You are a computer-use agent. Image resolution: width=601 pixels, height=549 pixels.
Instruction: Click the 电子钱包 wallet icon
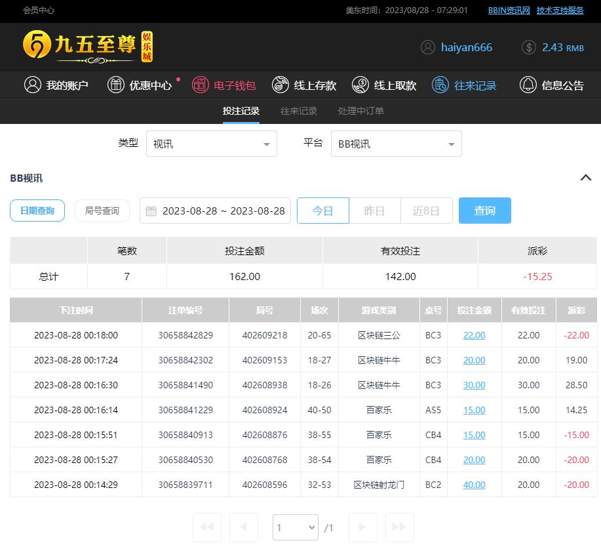point(200,85)
